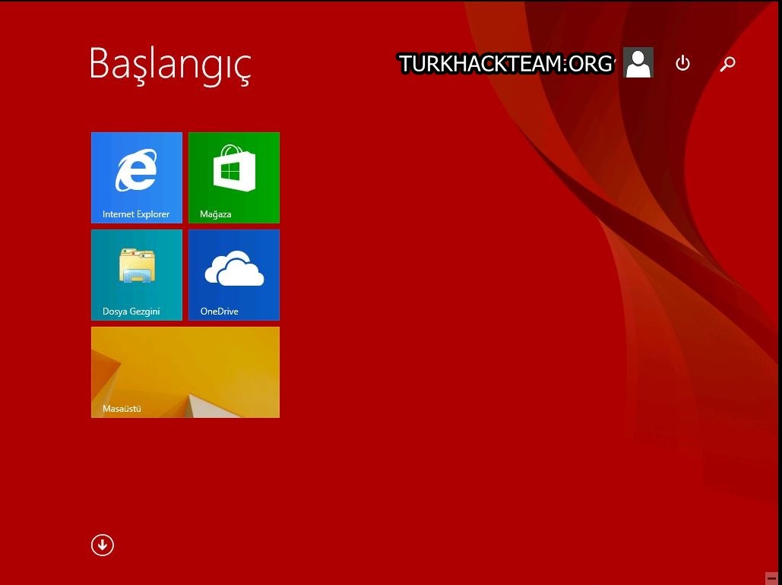782x585 pixels.
Task: Click the Store shopping bag icon
Action: click(x=234, y=168)
